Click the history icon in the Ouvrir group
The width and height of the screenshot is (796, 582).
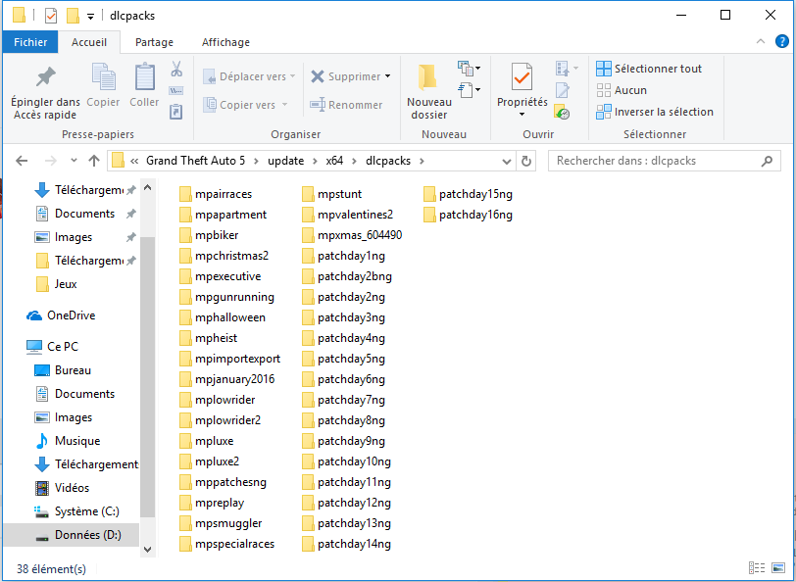(562, 112)
